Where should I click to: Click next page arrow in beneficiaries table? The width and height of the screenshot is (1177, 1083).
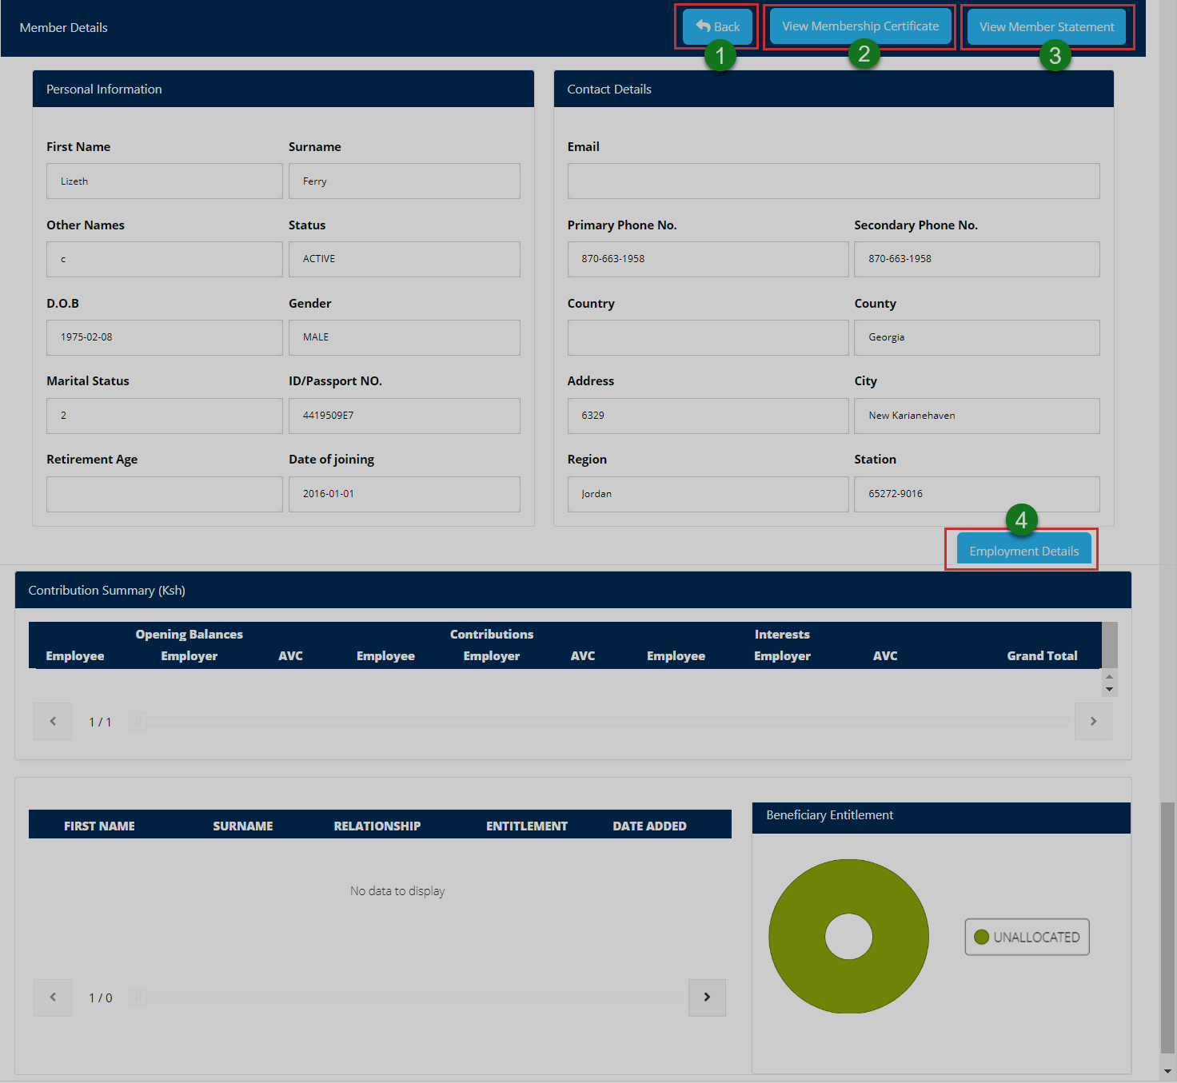tap(706, 997)
